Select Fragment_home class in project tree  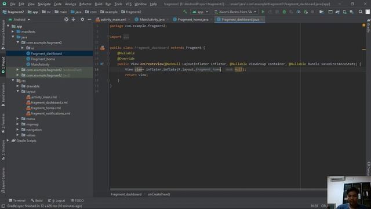click(43, 59)
